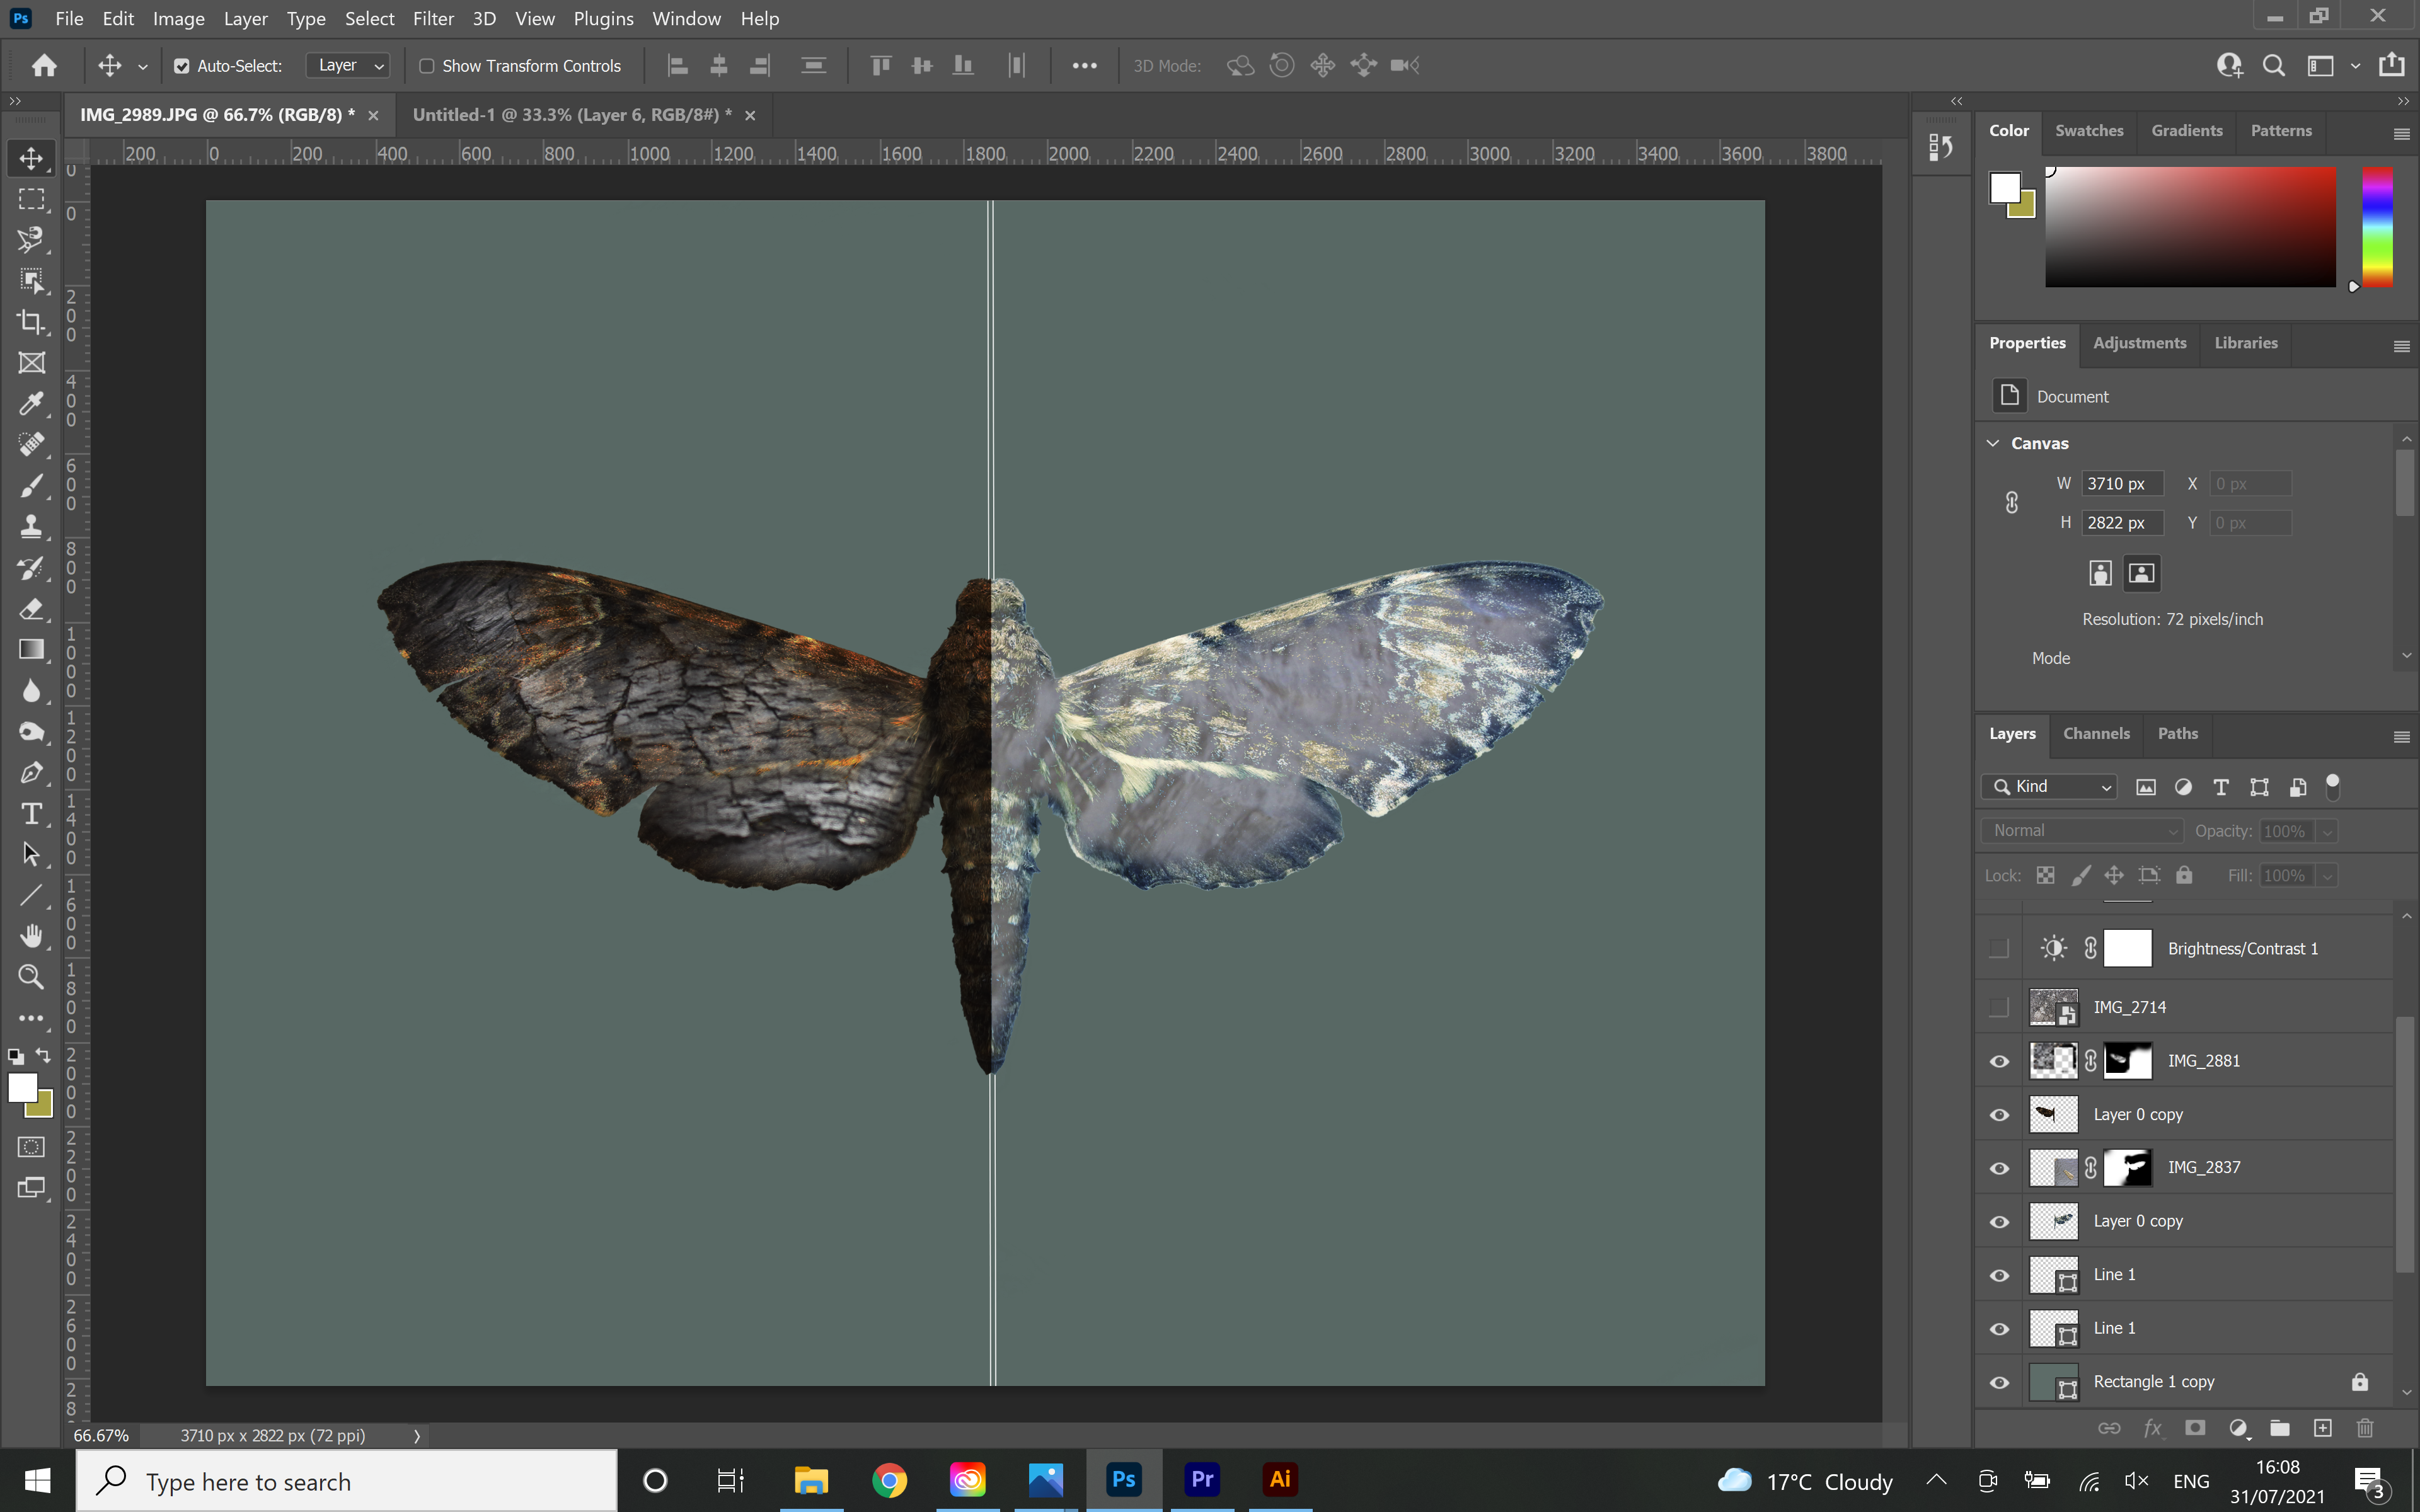Enable Show Transform Controls checkbox
Viewport: 2420px width, 1512px height.
(427, 66)
